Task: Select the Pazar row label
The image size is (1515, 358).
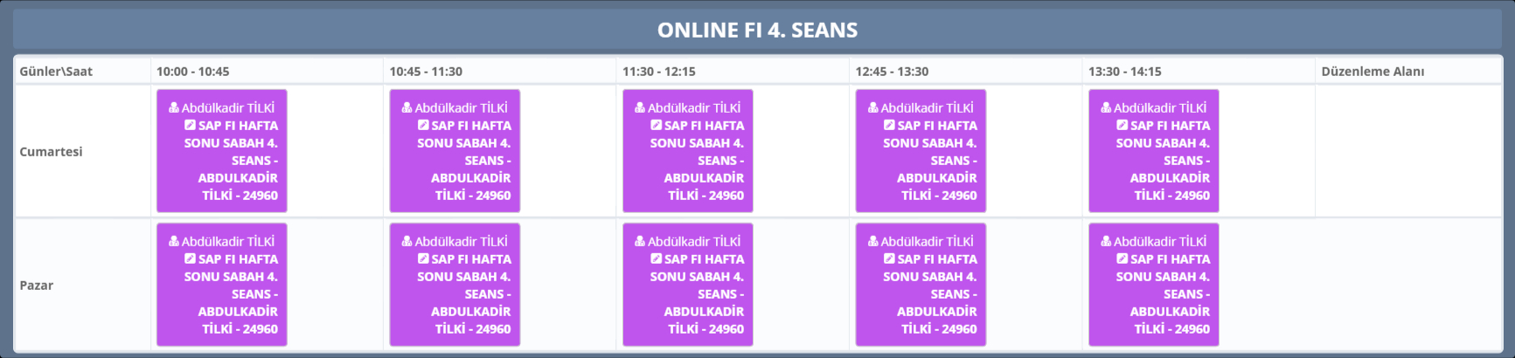Action: [x=37, y=286]
